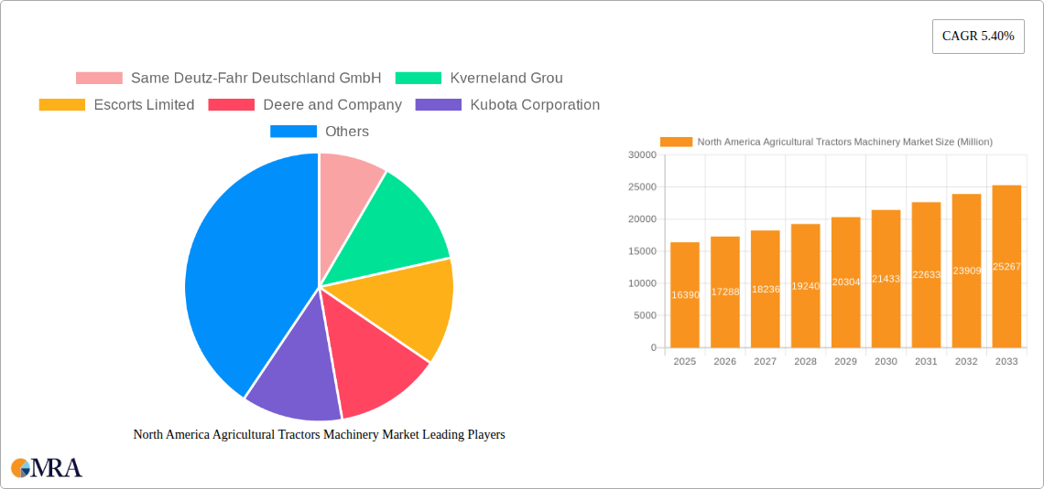Select the 2030 bar labeled 21433
Viewport: 1044px width, 489px height.
(x=886, y=279)
